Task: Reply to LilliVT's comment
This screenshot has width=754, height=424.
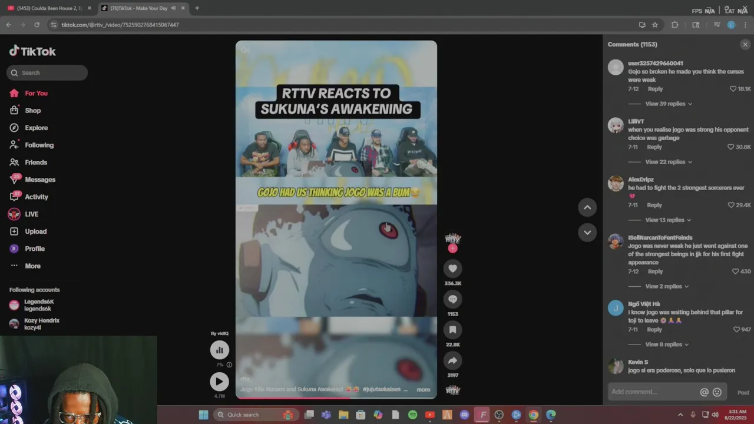Action: tap(654, 147)
